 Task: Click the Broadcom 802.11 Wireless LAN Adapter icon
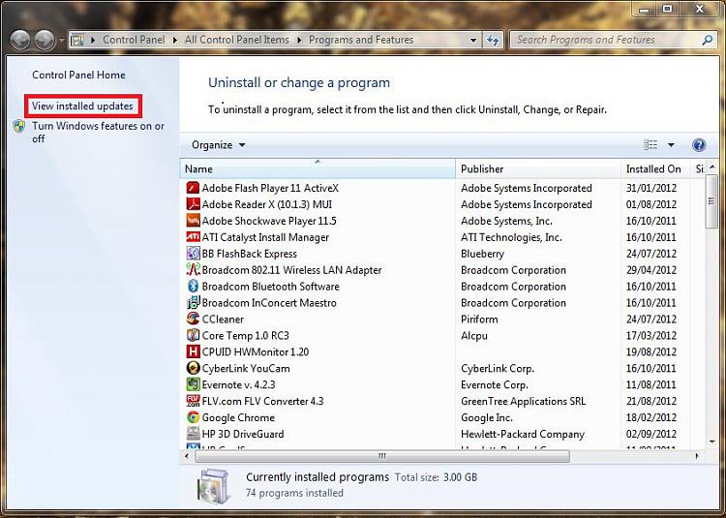click(x=193, y=270)
